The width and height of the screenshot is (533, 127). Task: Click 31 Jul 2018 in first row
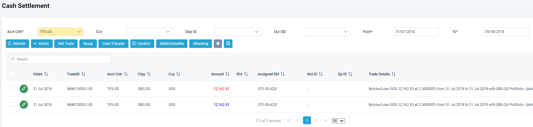(x=42, y=89)
